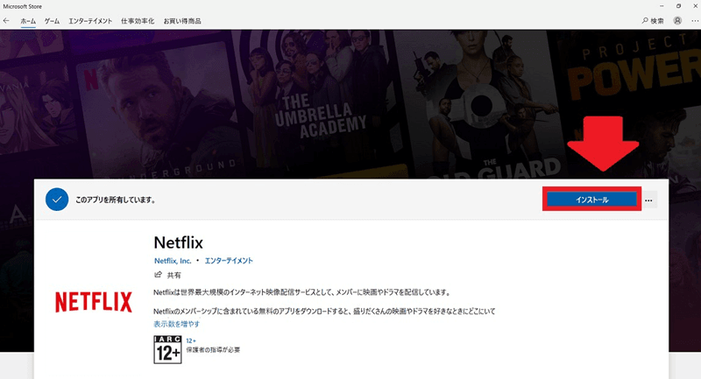Click the このアプリを所有しています text

pos(116,200)
